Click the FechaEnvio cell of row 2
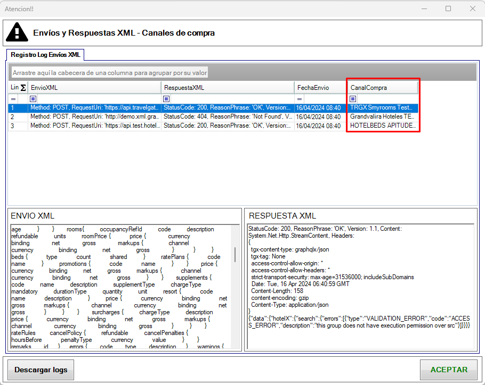Image resolution: width=485 pixels, height=385 pixels. point(321,116)
